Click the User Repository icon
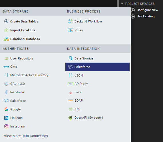The width and height of the screenshot is (163, 142). click(6, 58)
